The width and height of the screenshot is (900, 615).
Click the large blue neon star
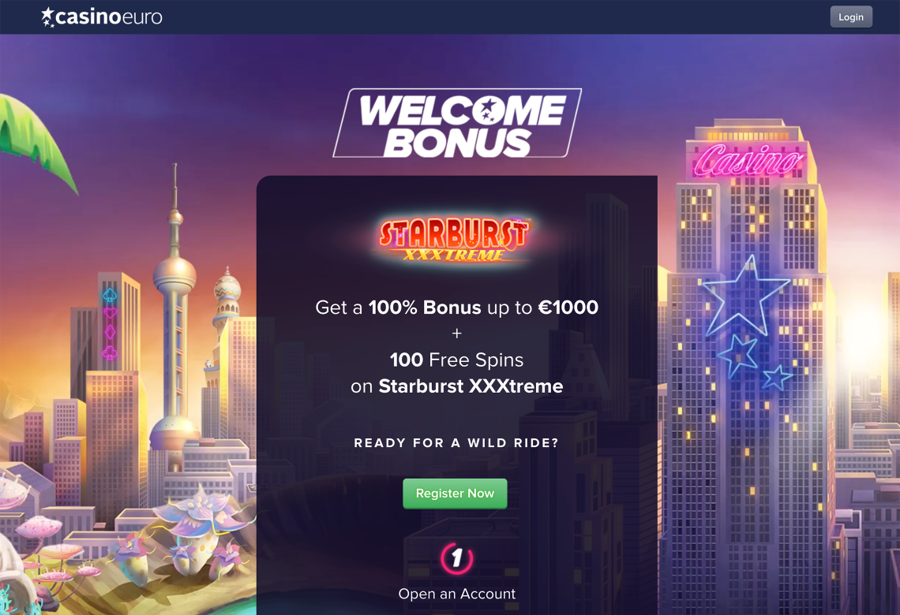tap(745, 298)
